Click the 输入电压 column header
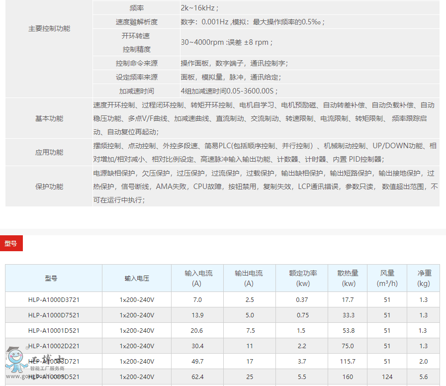This screenshot has width=446, height=386. click(x=137, y=278)
